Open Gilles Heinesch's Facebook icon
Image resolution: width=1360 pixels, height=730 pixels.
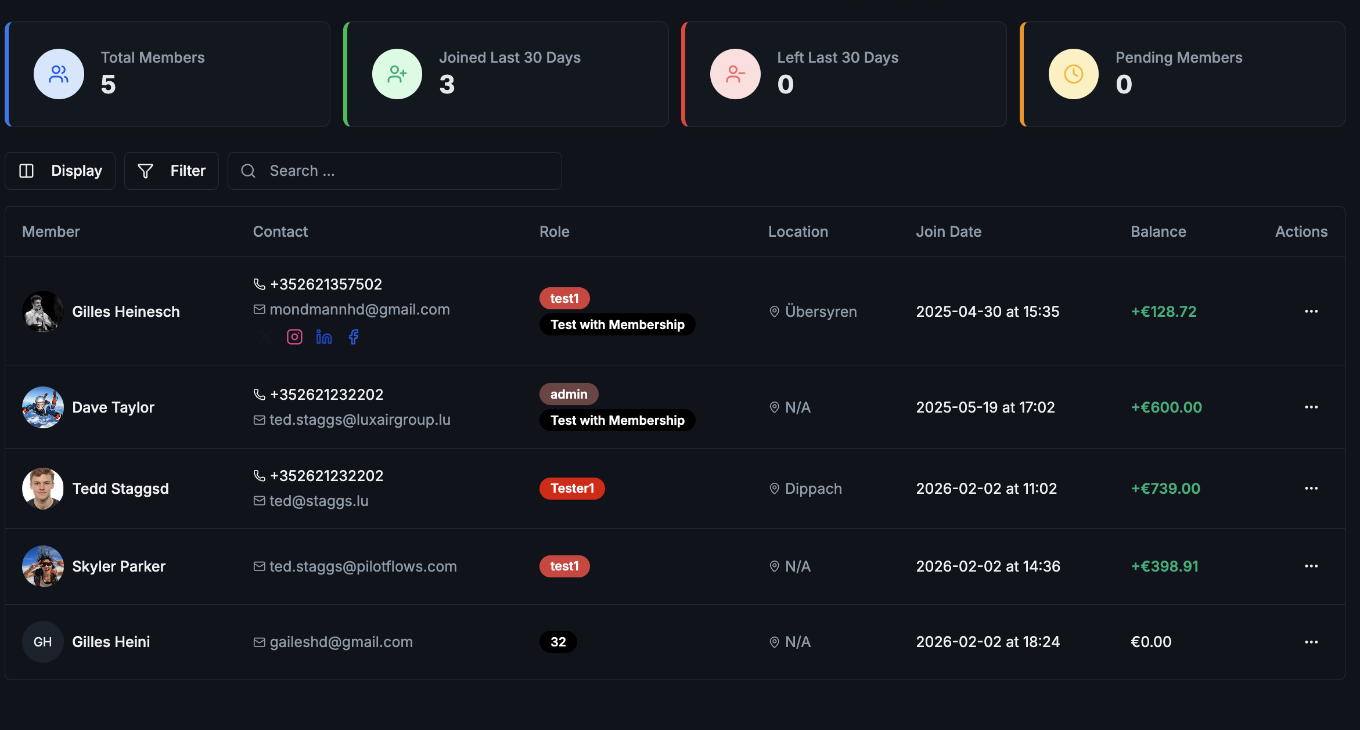pyautogui.click(x=354, y=337)
